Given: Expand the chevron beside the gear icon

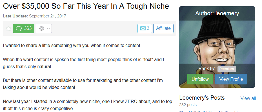Looking at the screenshot, I should pos(48,28).
